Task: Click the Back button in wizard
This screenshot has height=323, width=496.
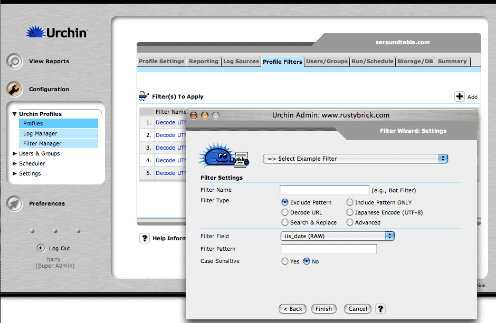Action: coord(293,309)
